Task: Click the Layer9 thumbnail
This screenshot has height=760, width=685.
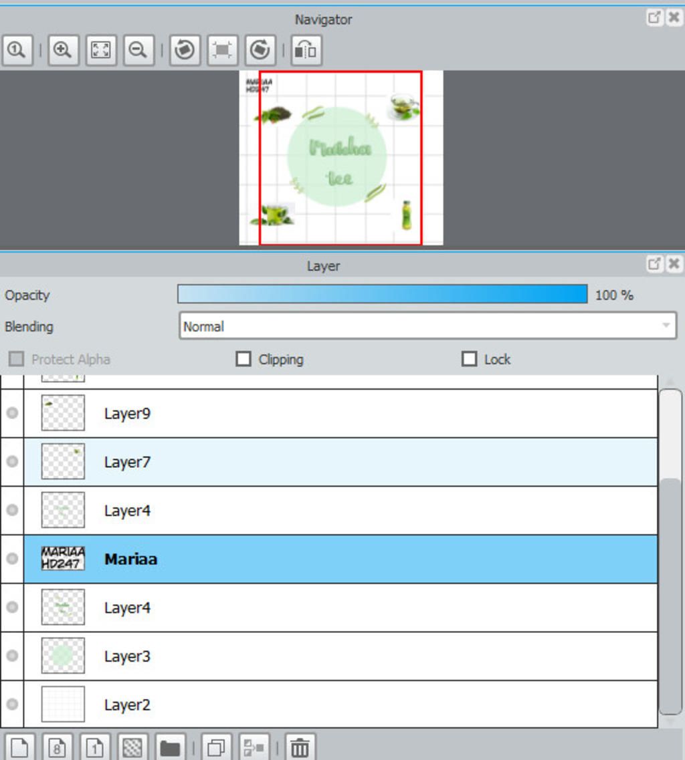Action: pos(63,413)
